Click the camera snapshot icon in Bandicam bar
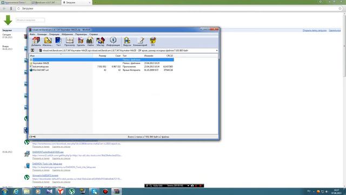Viewport: 346px width, 195px height. [x=192, y=186]
